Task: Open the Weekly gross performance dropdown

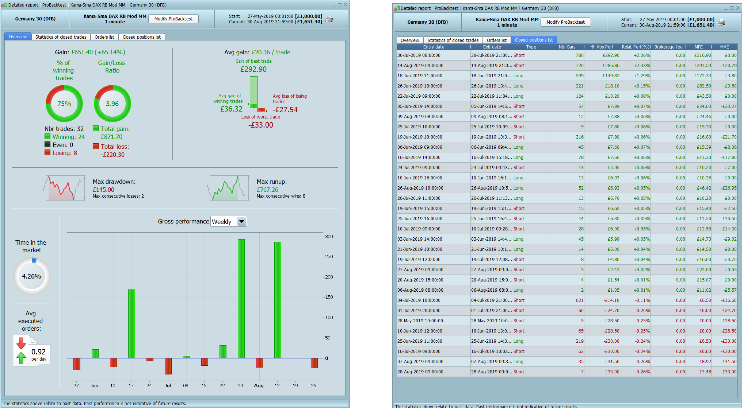Action: point(241,221)
